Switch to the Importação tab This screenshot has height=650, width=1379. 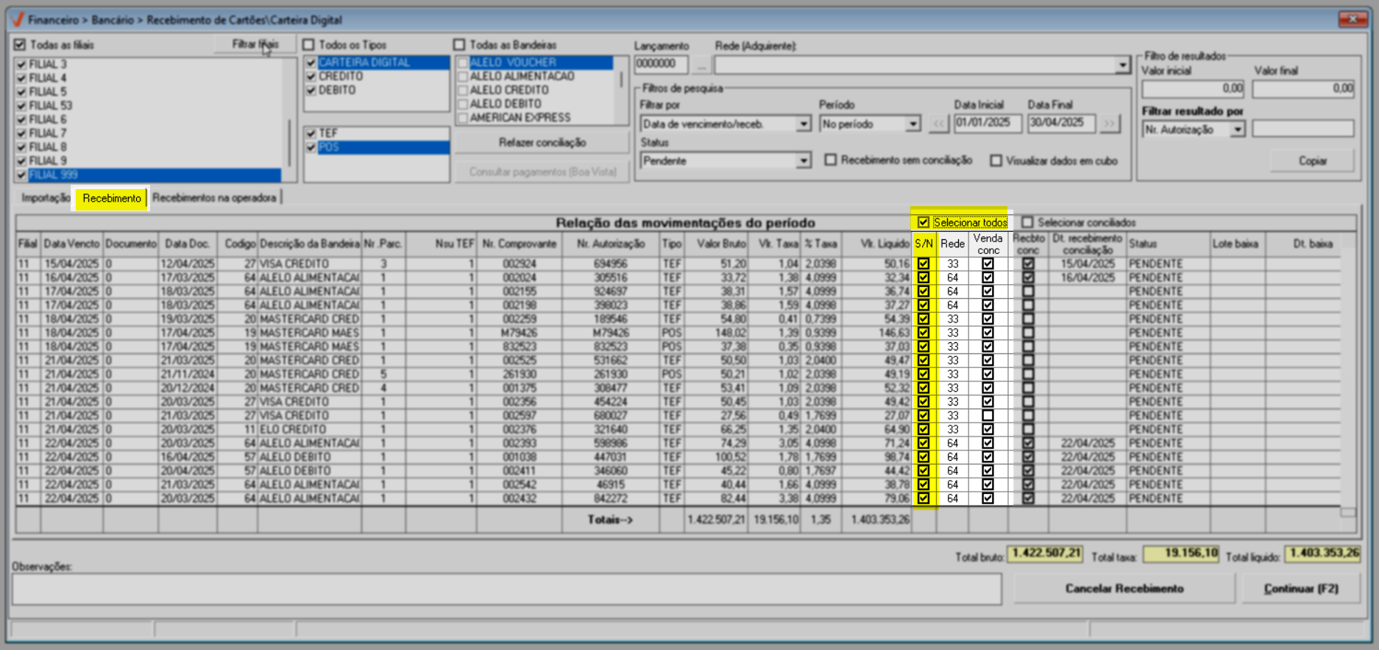coord(45,198)
